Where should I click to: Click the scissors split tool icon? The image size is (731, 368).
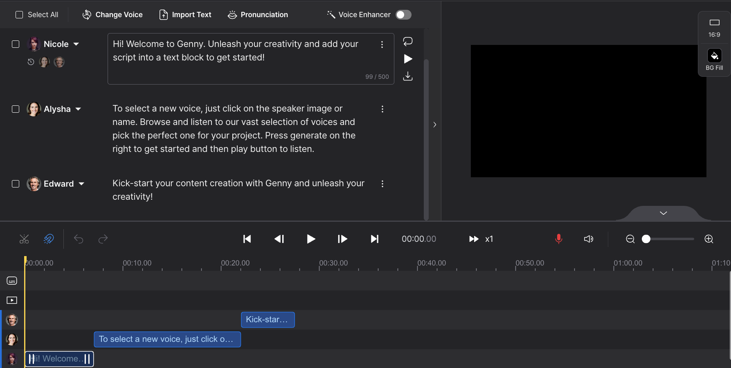(x=24, y=239)
